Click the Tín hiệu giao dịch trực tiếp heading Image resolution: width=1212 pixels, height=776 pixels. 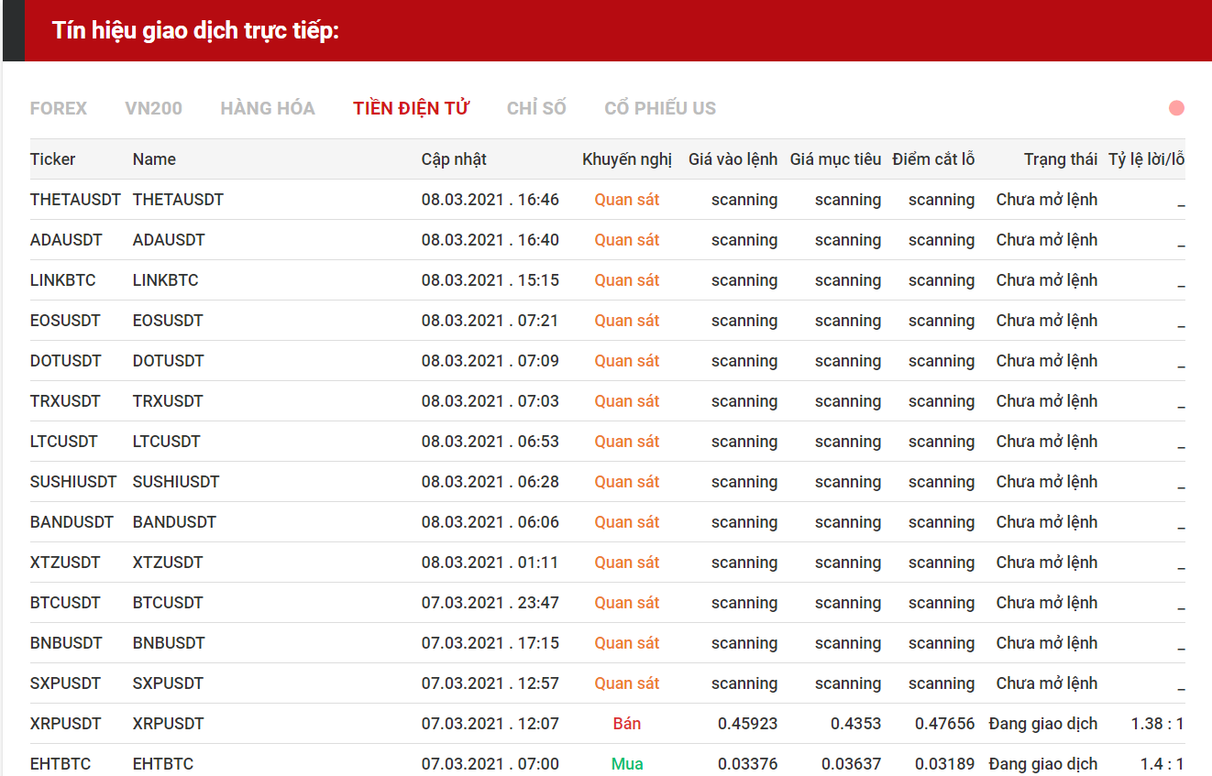click(196, 30)
